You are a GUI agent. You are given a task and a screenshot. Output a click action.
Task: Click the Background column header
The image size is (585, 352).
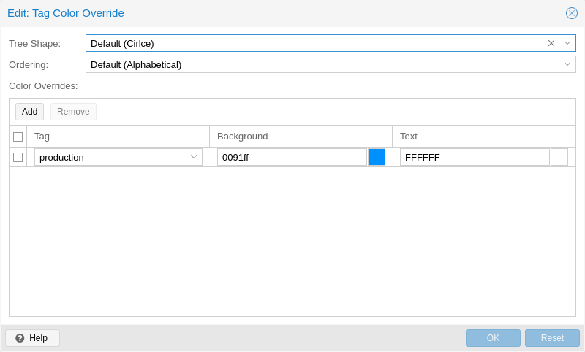[300, 137]
